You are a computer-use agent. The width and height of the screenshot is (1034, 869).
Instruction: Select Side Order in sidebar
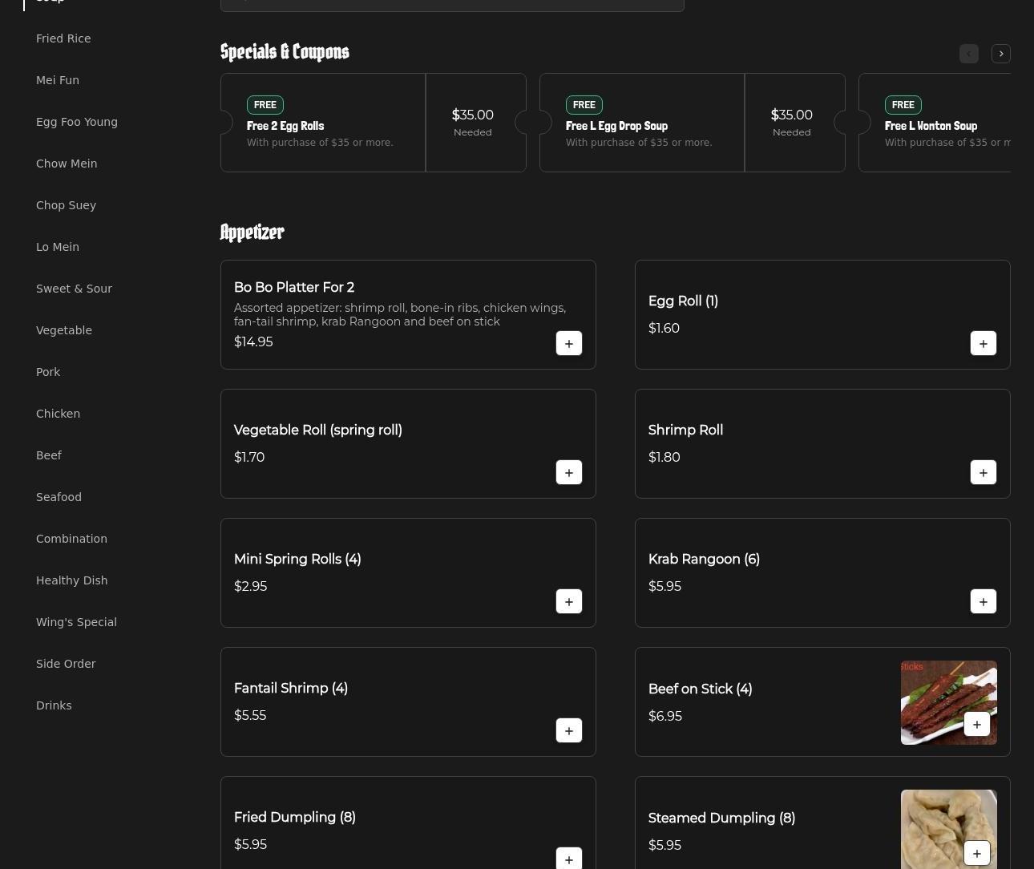pyautogui.click(x=66, y=664)
